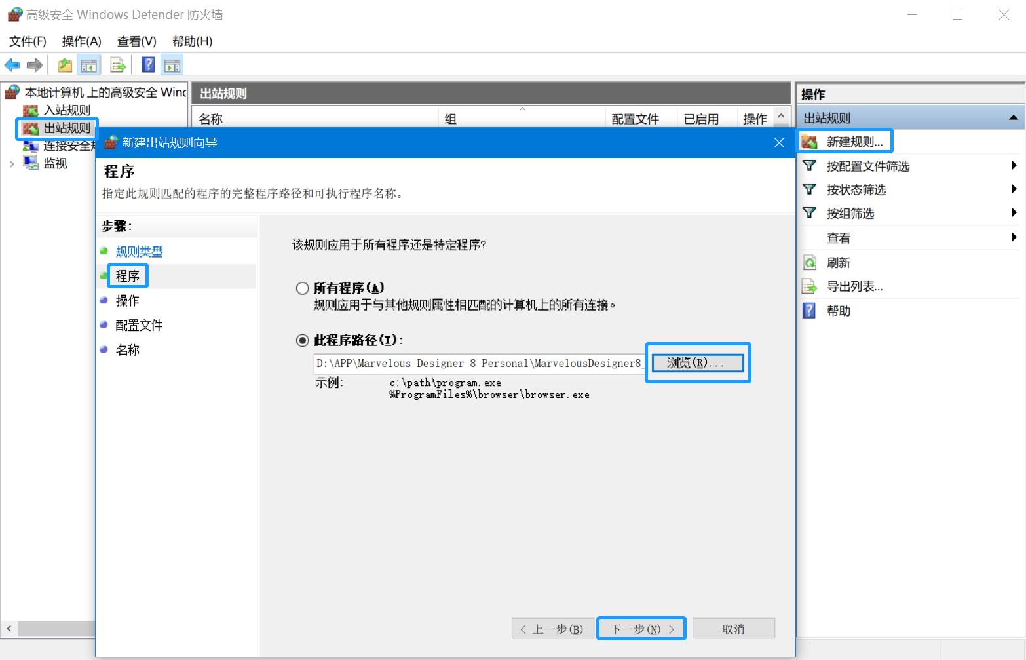The image size is (1026, 660).
Task: Click the 浏览(R)... button
Action: (x=698, y=362)
